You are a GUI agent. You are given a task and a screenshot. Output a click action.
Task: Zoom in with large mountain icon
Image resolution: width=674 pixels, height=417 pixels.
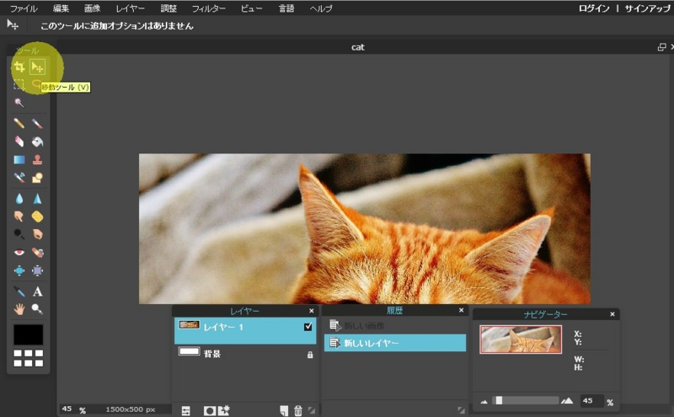(x=567, y=401)
